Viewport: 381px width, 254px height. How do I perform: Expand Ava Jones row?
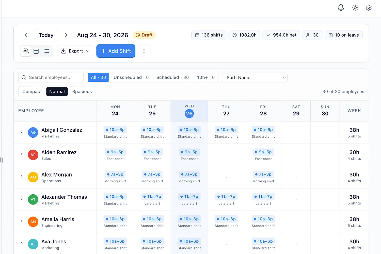(x=22, y=244)
